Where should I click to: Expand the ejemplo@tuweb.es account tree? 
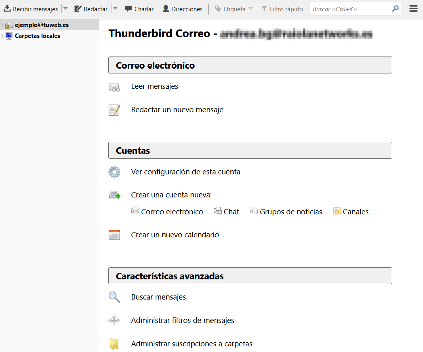click(x=2, y=25)
